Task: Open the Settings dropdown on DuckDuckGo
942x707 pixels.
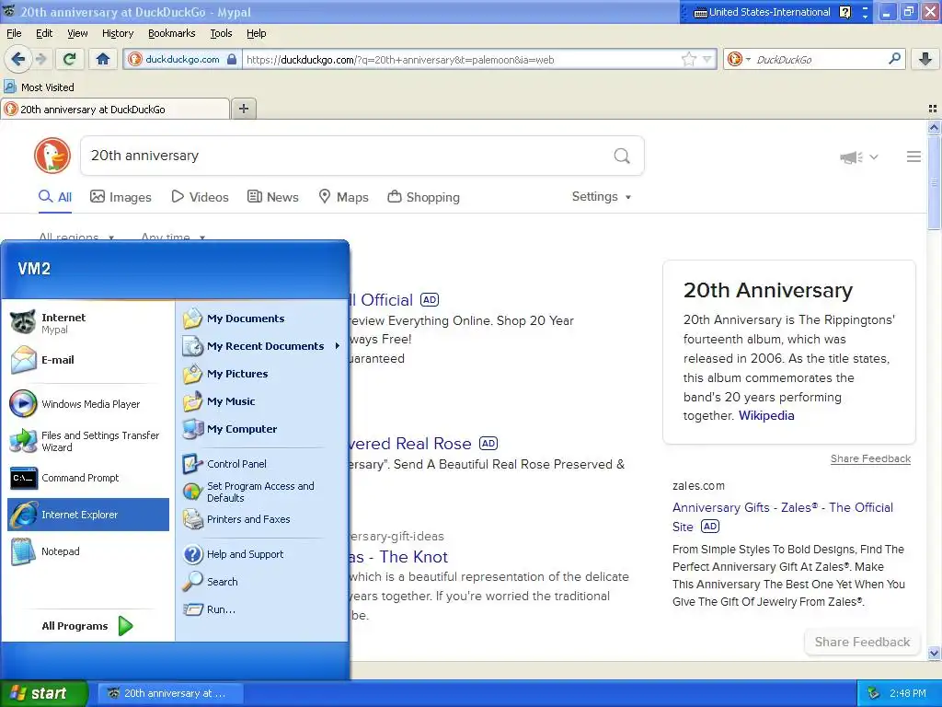Action: pos(602,197)
